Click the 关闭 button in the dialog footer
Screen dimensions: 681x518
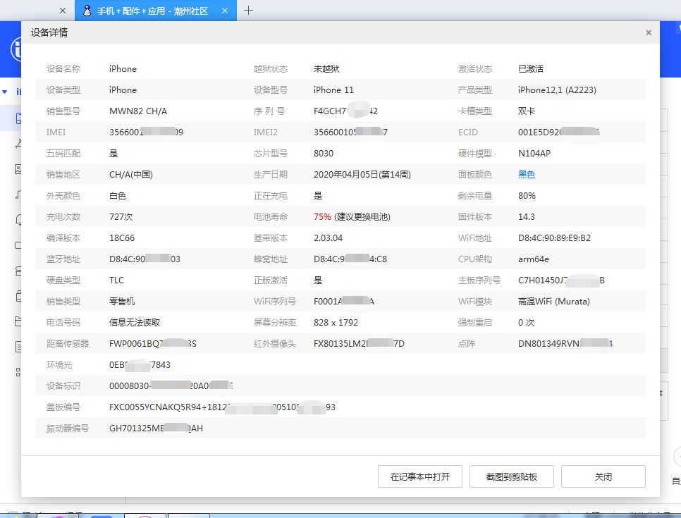point(603,476)
